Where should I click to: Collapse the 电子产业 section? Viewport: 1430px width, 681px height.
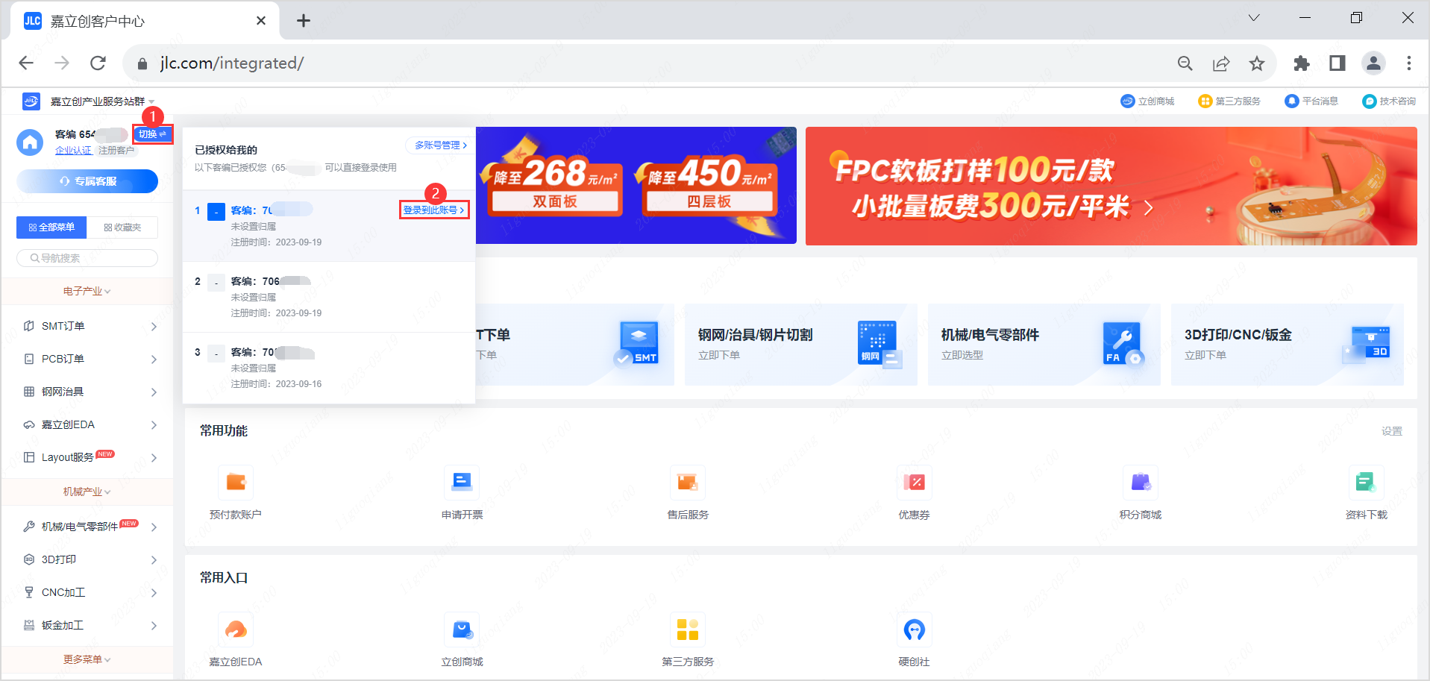point(87,292)
